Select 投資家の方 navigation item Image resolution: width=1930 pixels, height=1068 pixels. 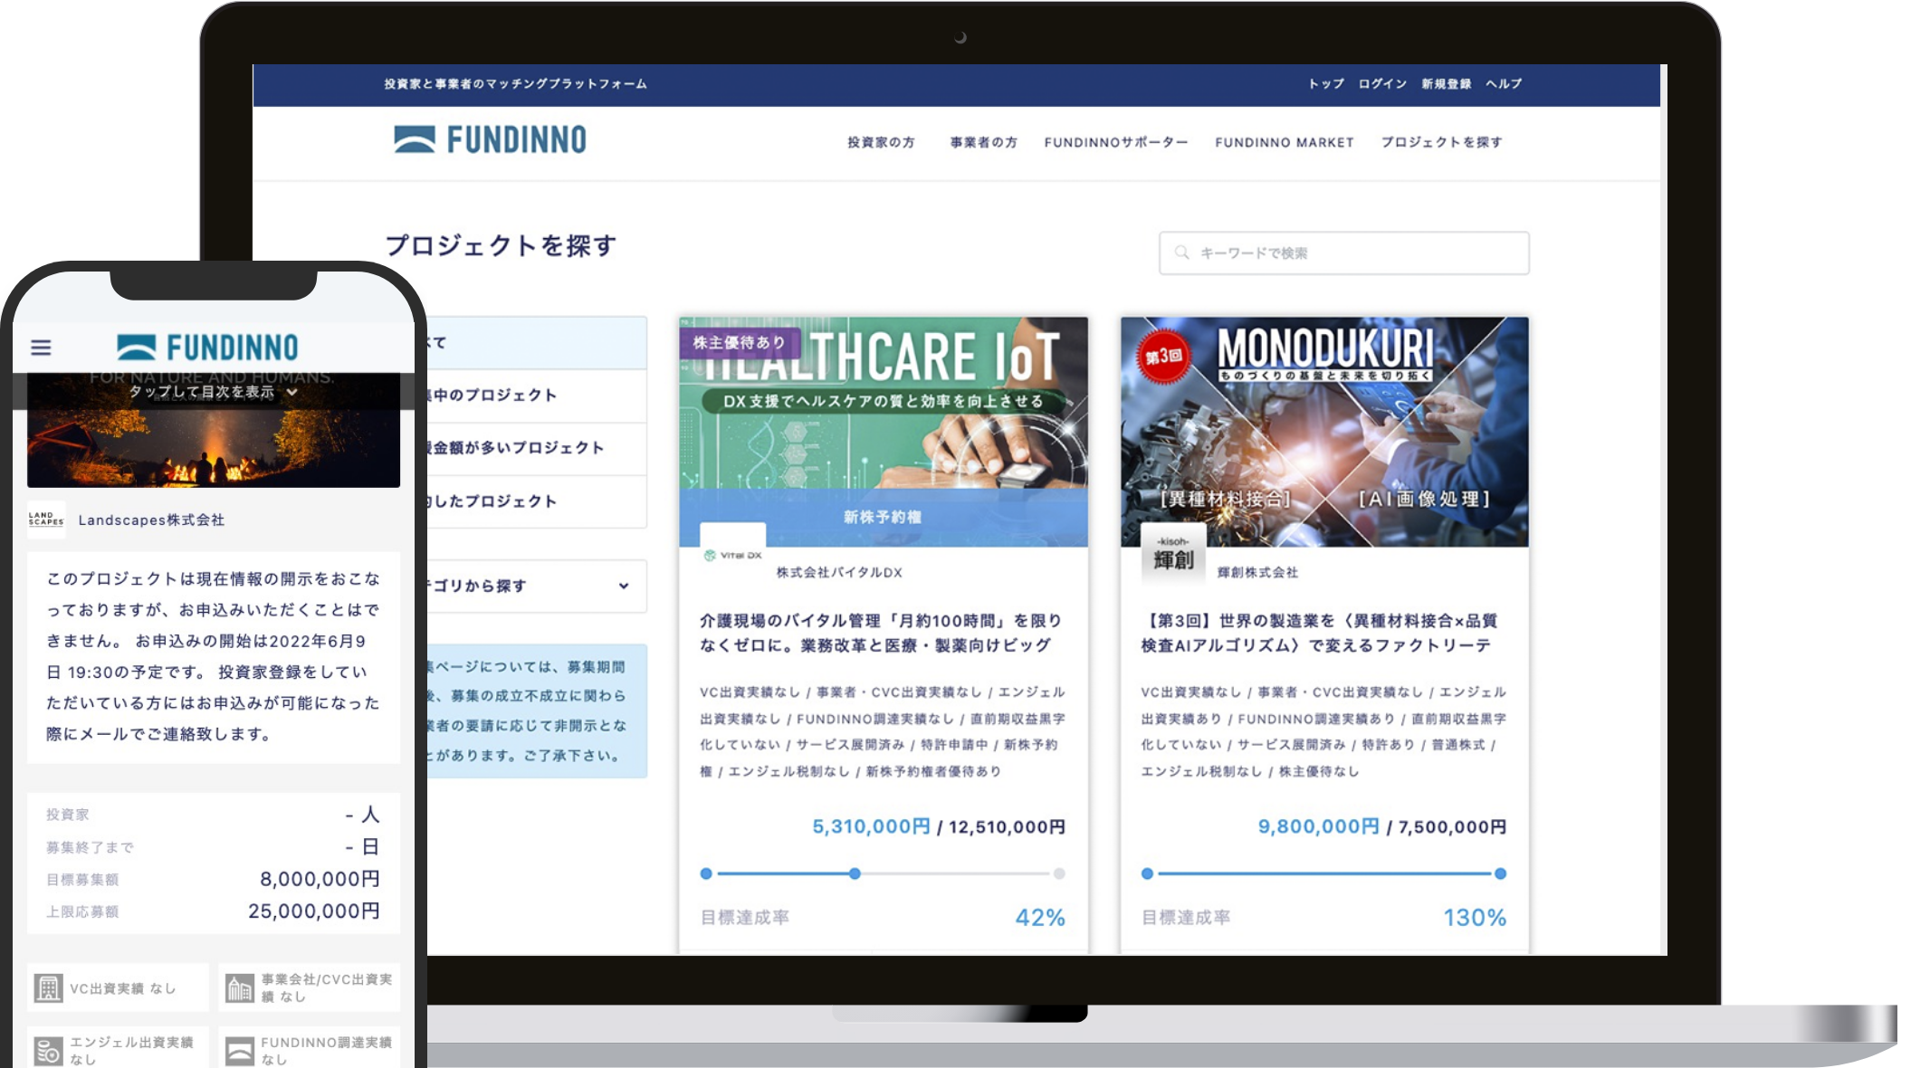881,142
